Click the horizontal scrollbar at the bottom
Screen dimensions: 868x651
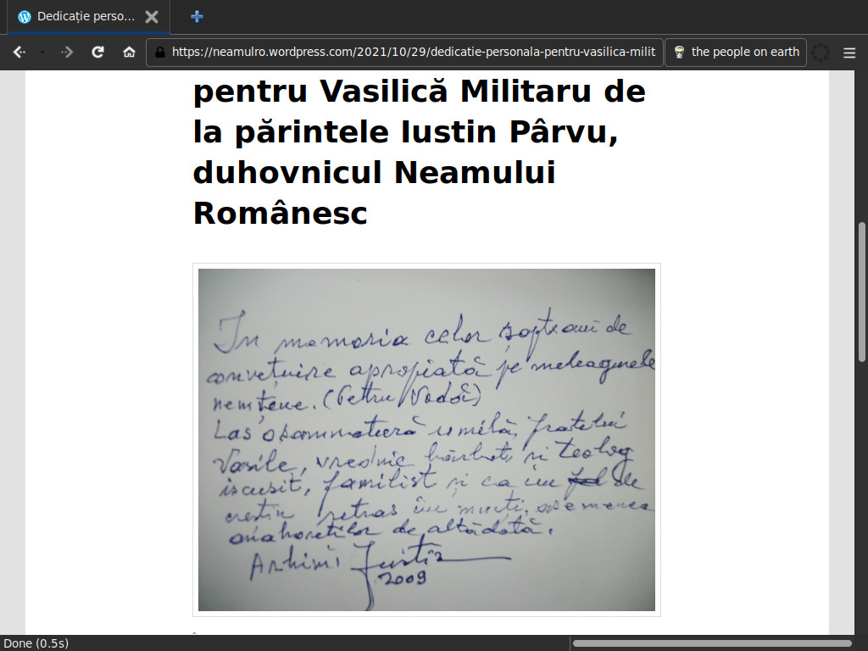[x=712, y=643]
